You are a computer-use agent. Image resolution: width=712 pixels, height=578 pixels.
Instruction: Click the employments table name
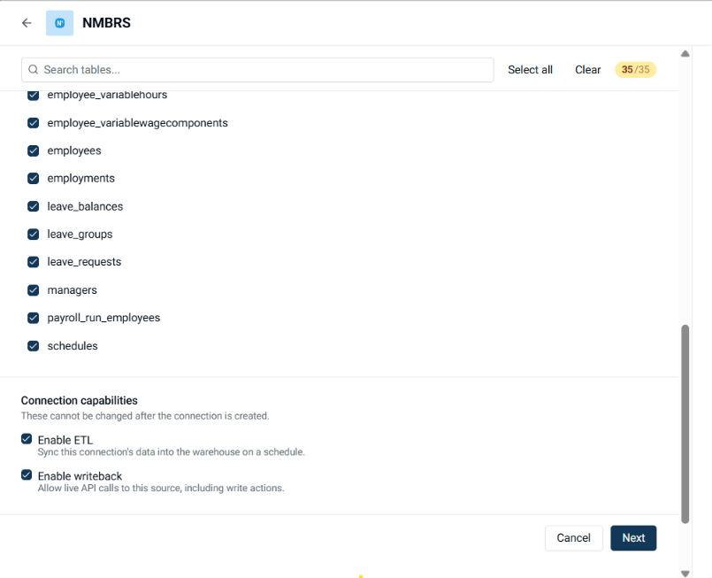pos(80,178)
